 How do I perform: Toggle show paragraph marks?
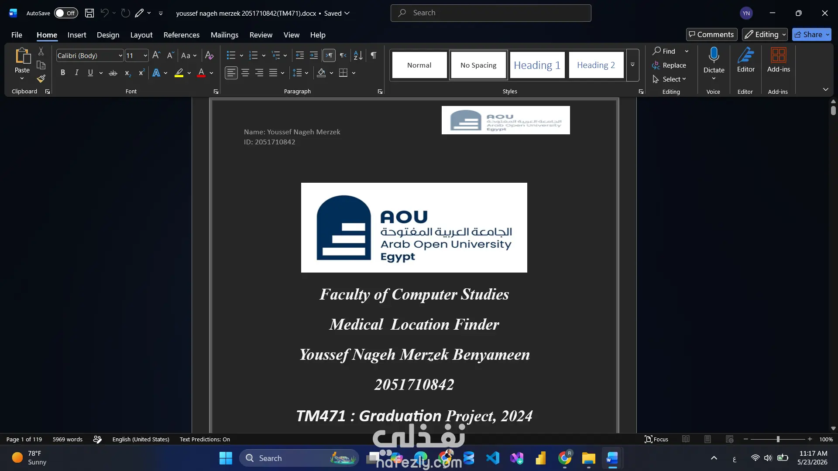point(374,55)
